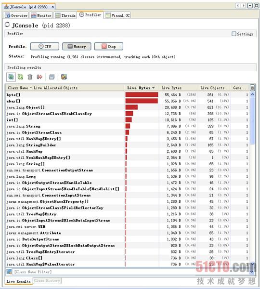This screenshot has height=289, width=260.
Task: Click the class name filter icon
Action: pyautogui.click(x=9, y=272)
